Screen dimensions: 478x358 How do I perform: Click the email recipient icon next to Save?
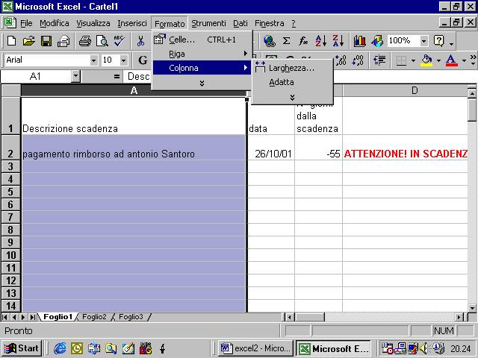[63, 40]
